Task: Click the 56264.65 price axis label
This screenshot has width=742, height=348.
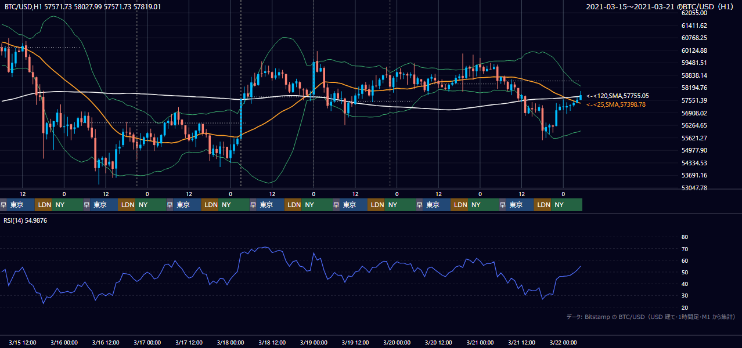Action: (694, 125)
